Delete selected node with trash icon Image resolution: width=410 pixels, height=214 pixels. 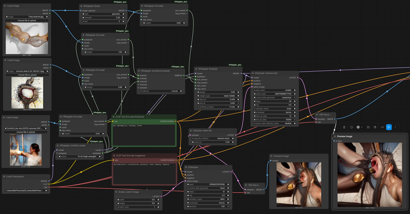coord(344,127)
